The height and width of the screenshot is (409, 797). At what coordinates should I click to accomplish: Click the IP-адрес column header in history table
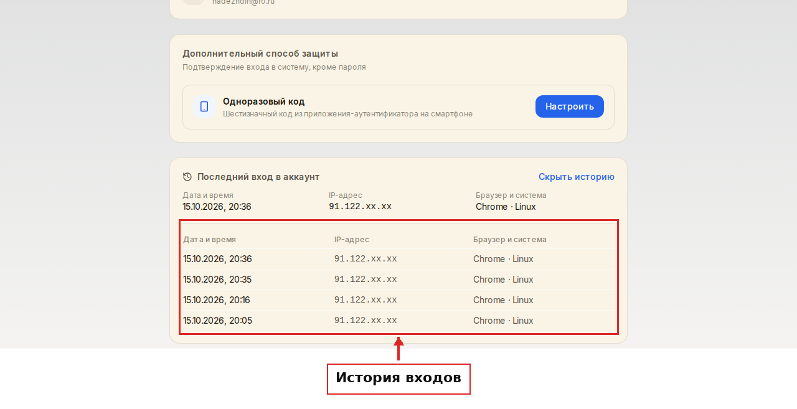point(352,240)
